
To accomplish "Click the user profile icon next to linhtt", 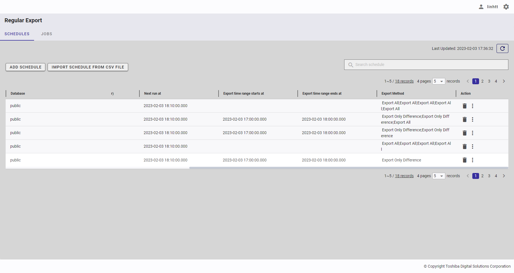I will [481, 7].
